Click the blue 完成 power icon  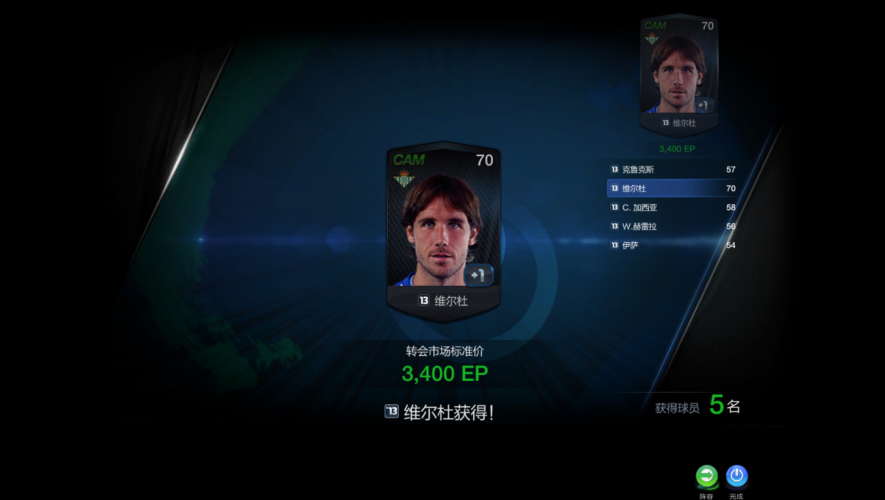point(737,476)
